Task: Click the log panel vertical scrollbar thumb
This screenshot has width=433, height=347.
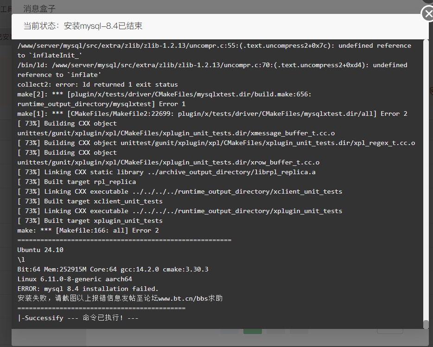Action: (426, 324)
